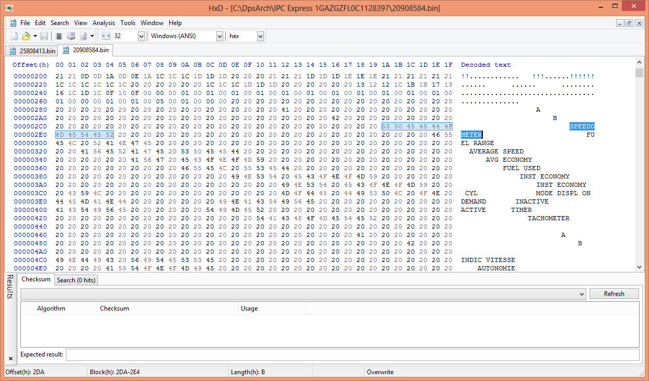Click decoded text 'AVG ECONOMY'
The width and height of the screenshot is (649, 381).
coord(509,160)
